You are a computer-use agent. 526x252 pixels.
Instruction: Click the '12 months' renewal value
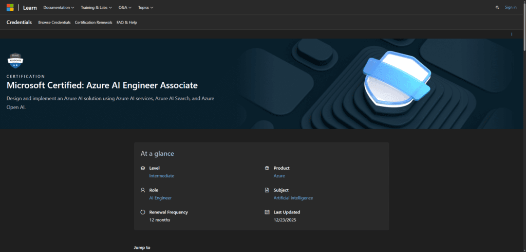point(160,220)
